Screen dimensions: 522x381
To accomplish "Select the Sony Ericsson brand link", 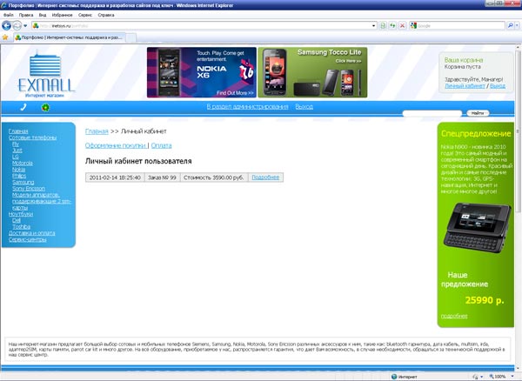I will pos(29,189).
